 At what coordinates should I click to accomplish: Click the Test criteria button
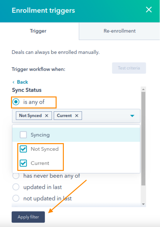[x=129, y=68]
